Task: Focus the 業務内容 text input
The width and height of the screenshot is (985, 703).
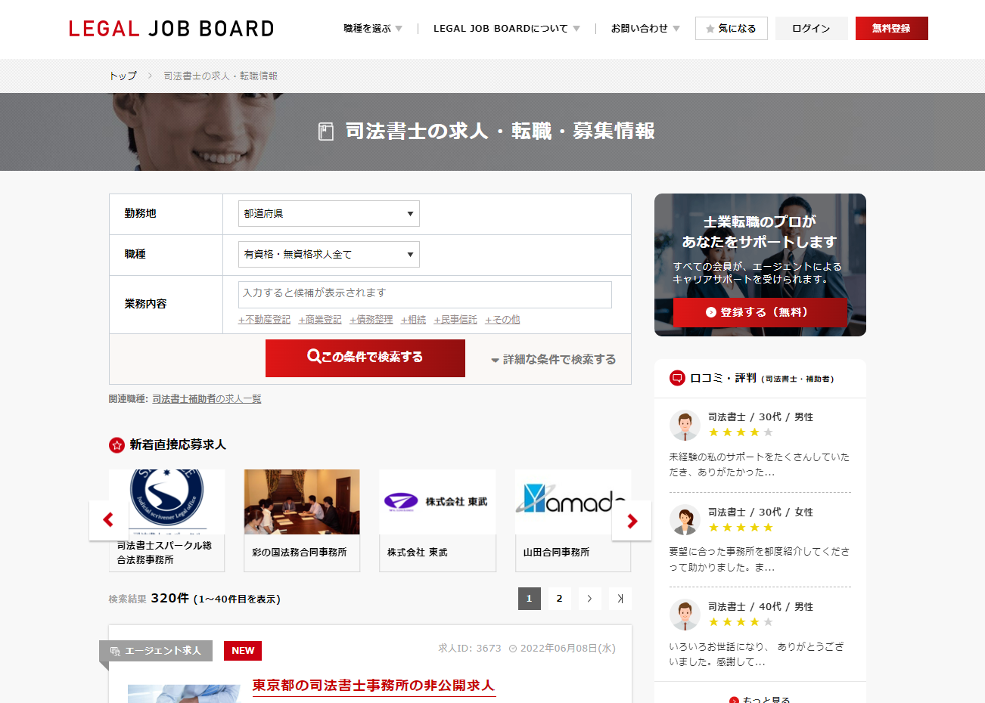Action: pos(425,295)
